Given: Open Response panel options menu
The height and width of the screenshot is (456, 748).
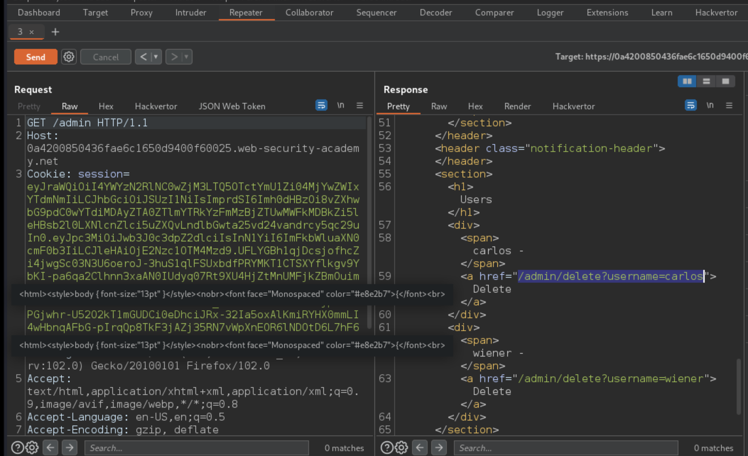Looking at the screenshot, I should point(729,105).
